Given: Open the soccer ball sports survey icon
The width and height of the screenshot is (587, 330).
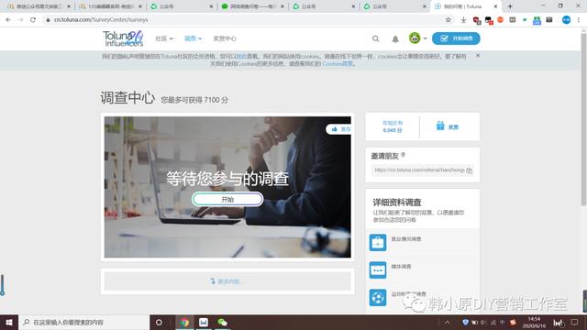Looking at the screenshot, I should pos(378,298).
